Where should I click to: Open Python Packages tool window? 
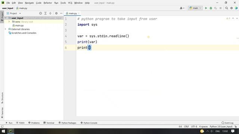[67, 123]
